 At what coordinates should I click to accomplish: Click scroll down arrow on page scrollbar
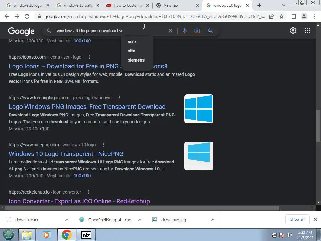pos(318,202)
